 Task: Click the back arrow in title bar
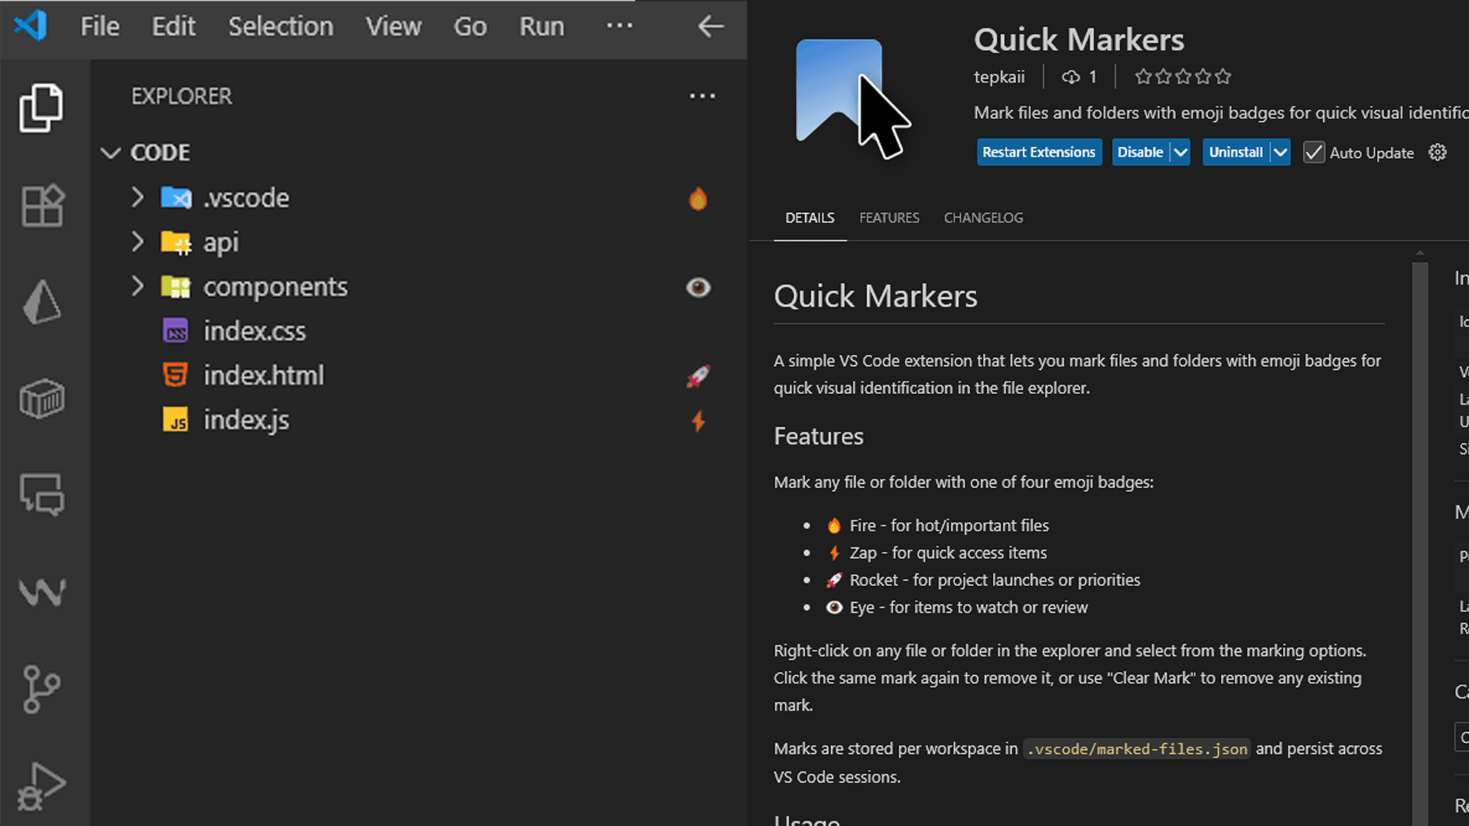coord(711,26)
